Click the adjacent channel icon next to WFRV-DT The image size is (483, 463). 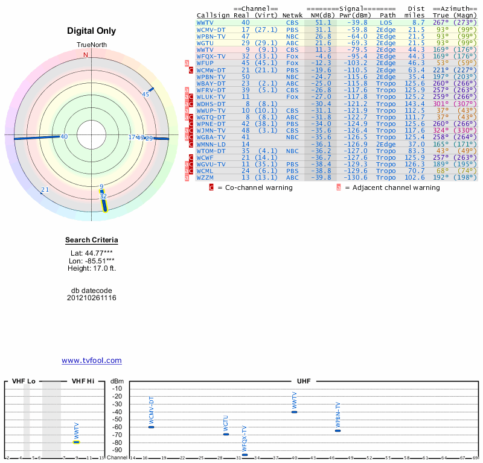point(187,90)
